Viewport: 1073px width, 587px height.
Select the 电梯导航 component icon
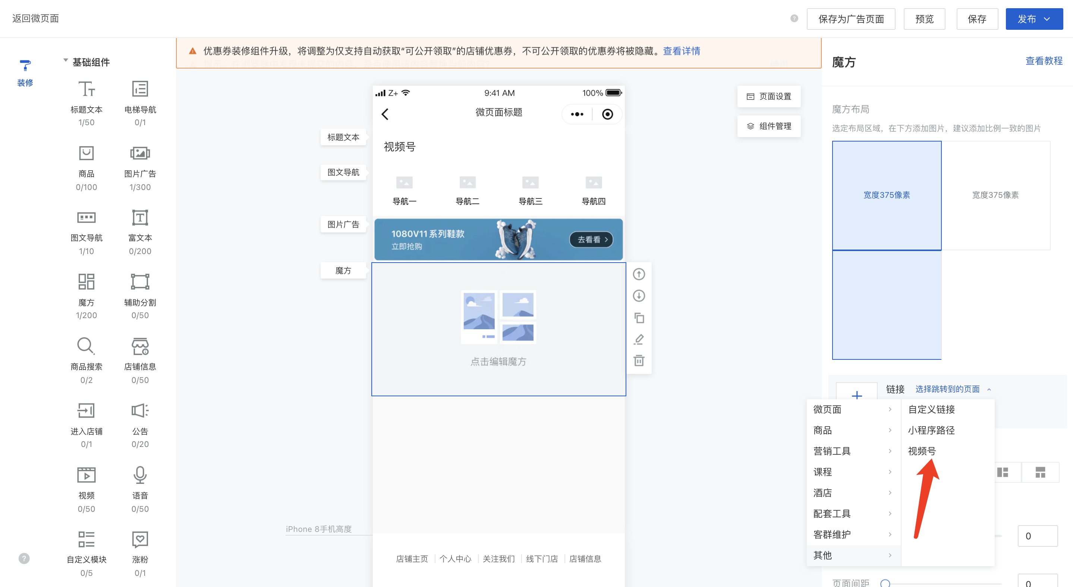tap(140, 89)
